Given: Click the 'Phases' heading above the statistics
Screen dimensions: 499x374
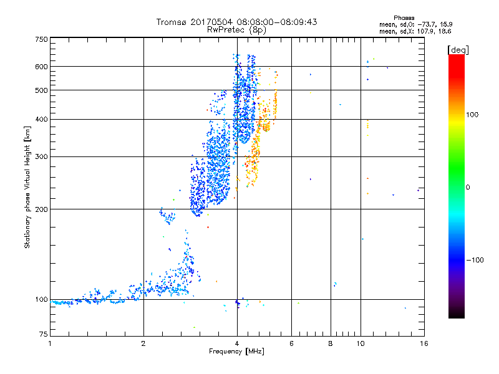Looking at the screenshot, I should 404,18.
